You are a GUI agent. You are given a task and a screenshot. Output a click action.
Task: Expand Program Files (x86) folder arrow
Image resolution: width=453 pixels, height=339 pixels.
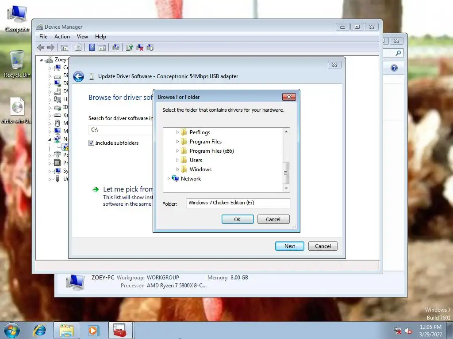(x=177, y=151)
